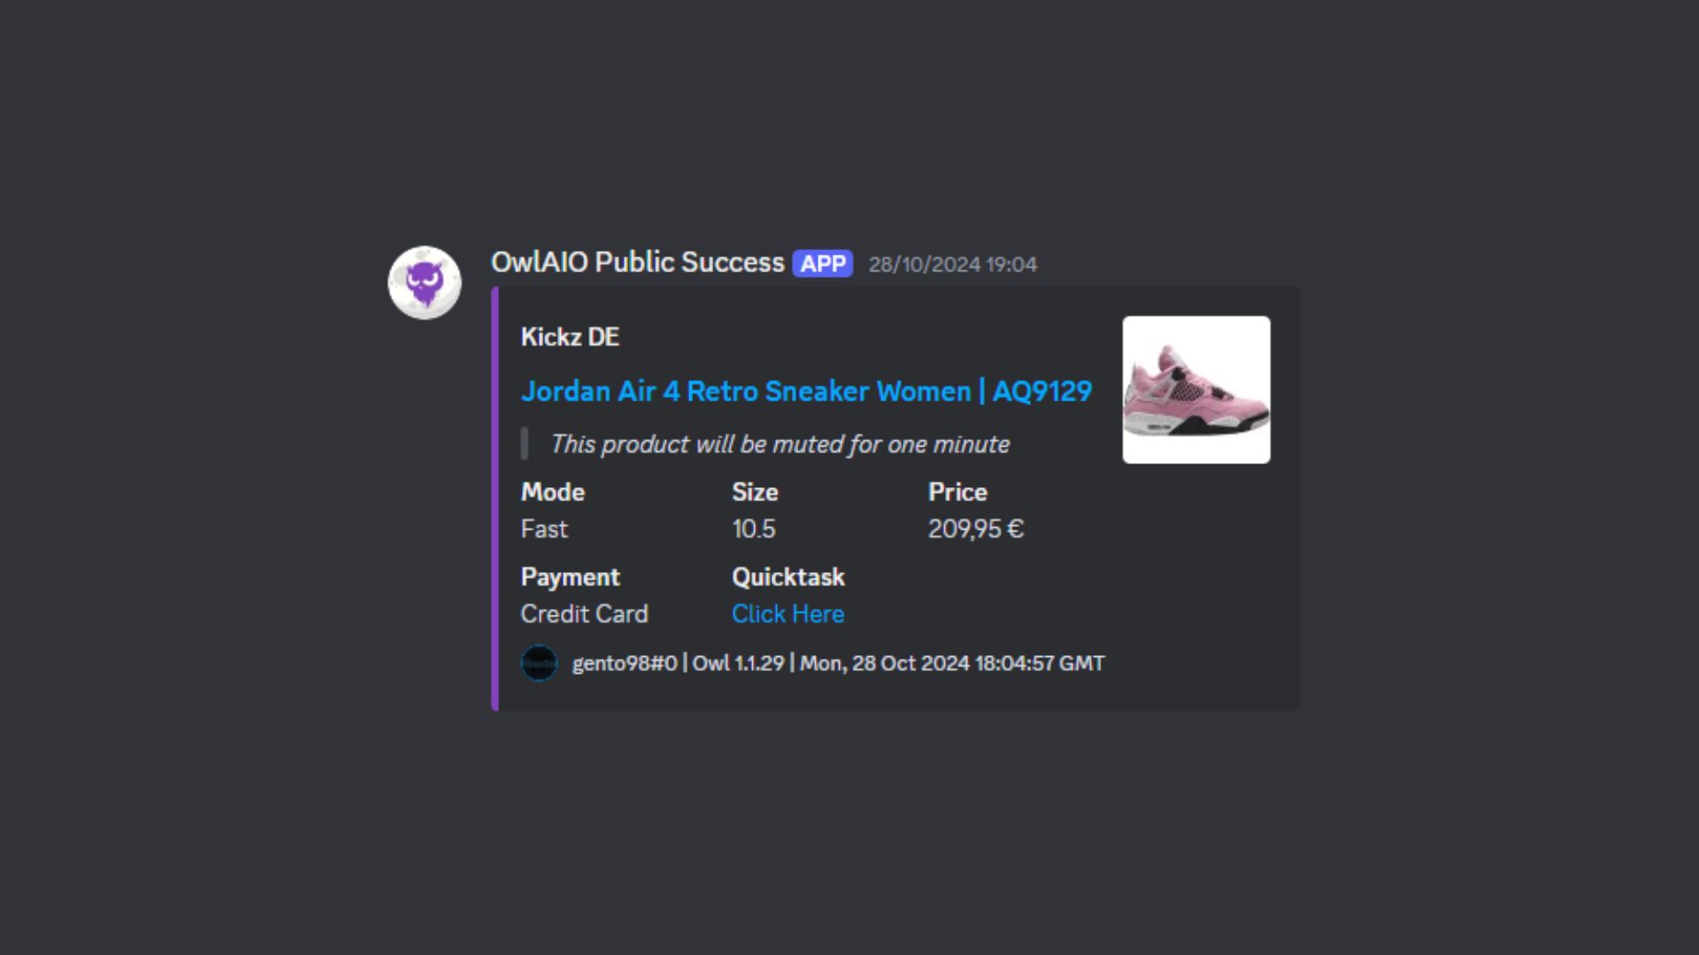Click the Fast mode value
Viewport: 1699px width, 955px height.
tap(544, 529)
